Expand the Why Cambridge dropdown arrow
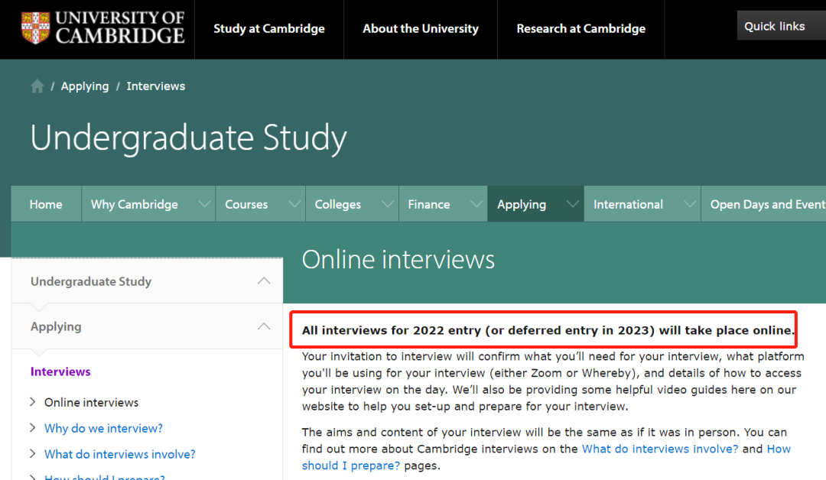The image size is (826, 480). [x=203, y=204]
